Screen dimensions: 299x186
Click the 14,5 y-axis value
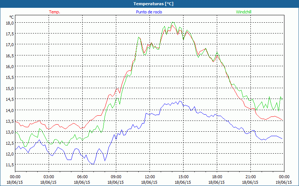pos(10,99)
